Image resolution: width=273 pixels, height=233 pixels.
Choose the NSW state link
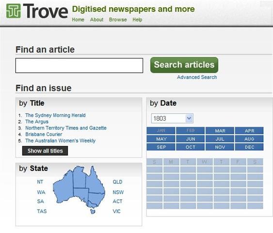point(118,192)
